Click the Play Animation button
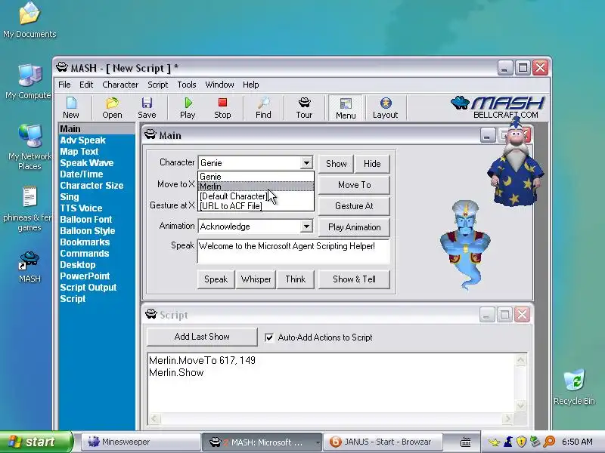Image resolution: width=605 pixels, height=453 pixels. click(x=354, y=227)
